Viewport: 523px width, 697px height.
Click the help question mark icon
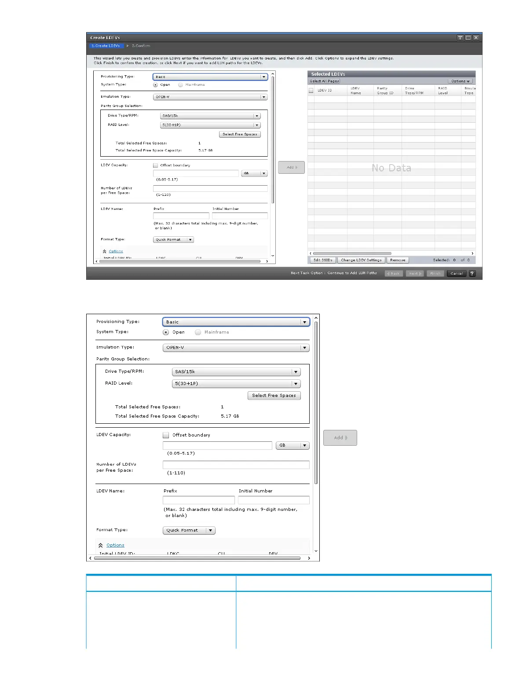472,273
